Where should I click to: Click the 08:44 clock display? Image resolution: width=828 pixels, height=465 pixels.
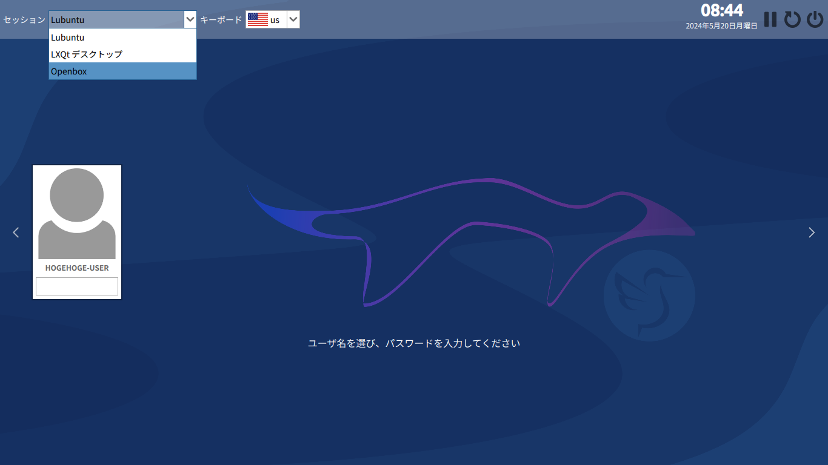(722, 10)
